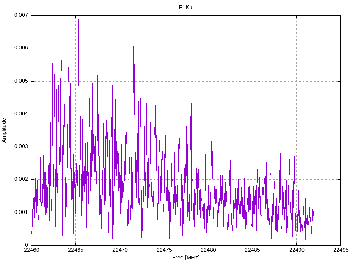
Task: Click the plot title Ef-Ku
Action: (x=185, y=8)
